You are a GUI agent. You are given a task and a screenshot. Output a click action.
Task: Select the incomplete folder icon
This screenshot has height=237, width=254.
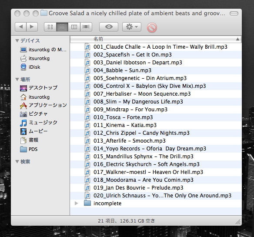(x=87, y=203)
